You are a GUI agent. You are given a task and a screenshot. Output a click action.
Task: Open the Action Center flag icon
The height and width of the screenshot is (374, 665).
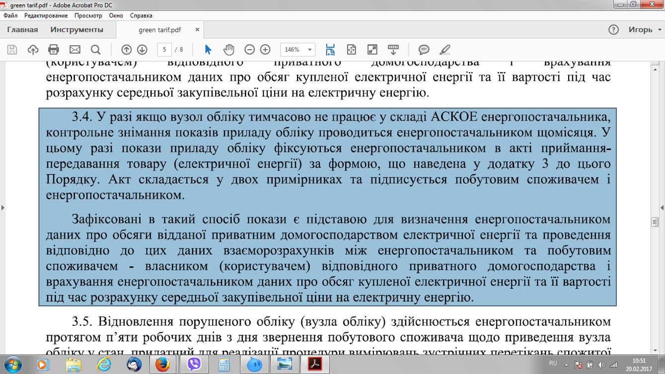coord(578,365)
